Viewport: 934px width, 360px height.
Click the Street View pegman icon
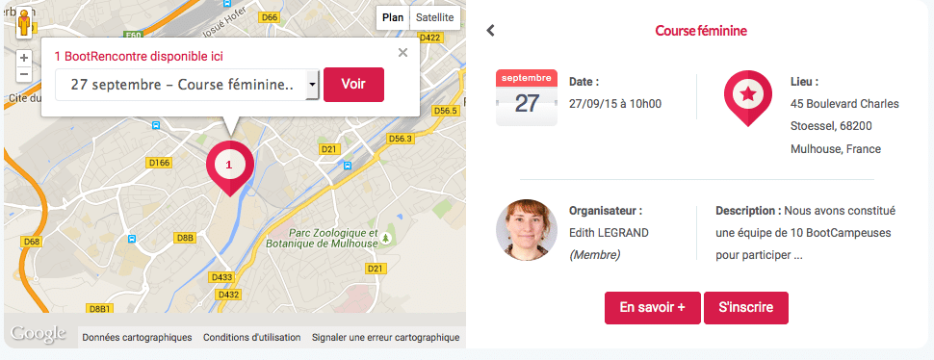click(x=24, y=22)
